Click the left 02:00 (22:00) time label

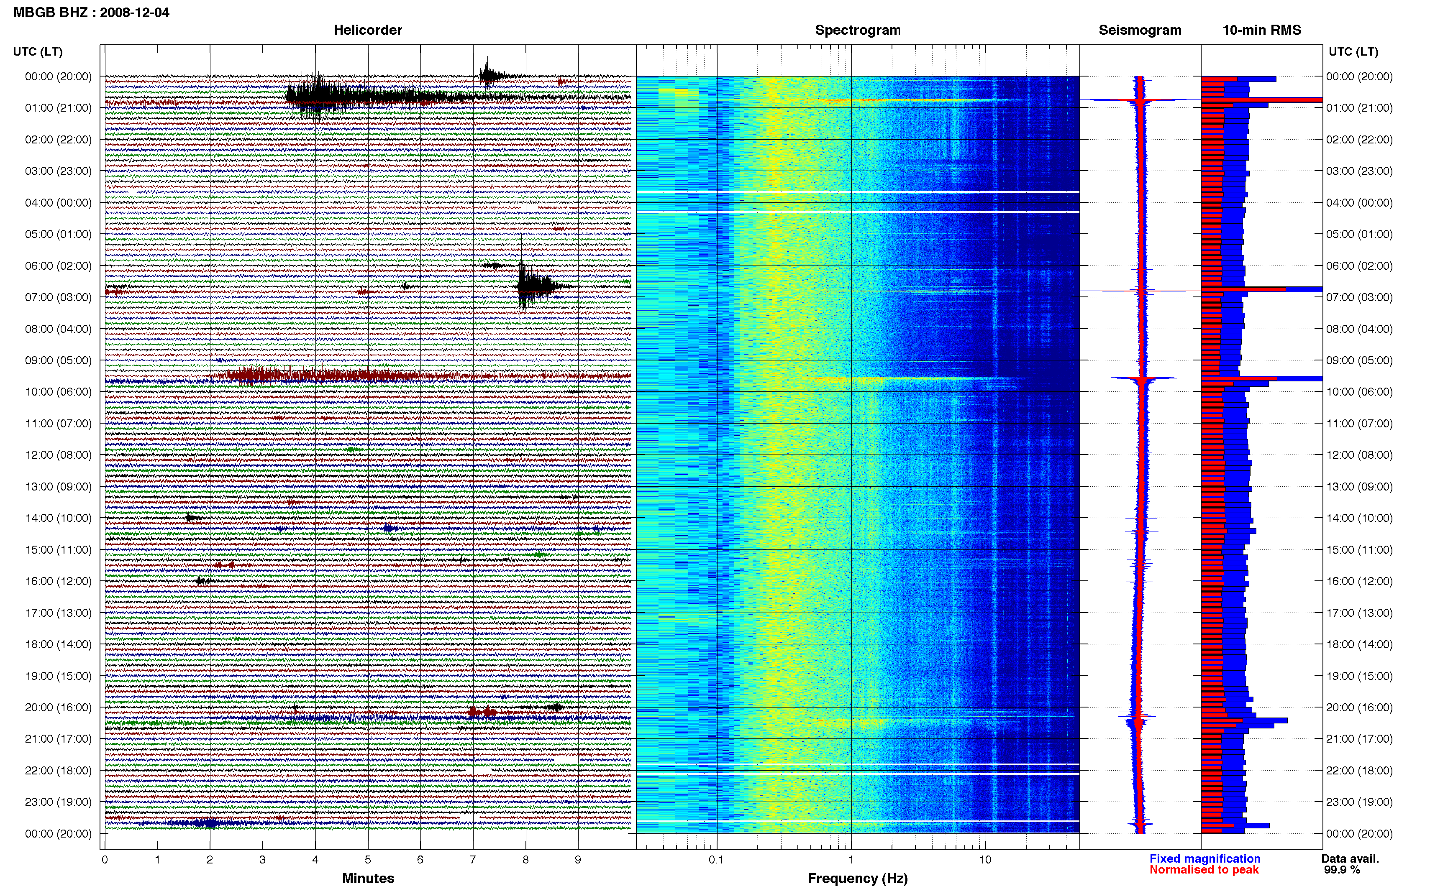click(58, 140)
